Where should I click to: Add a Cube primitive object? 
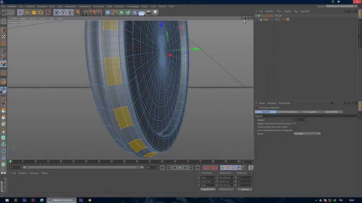(108, 12)
